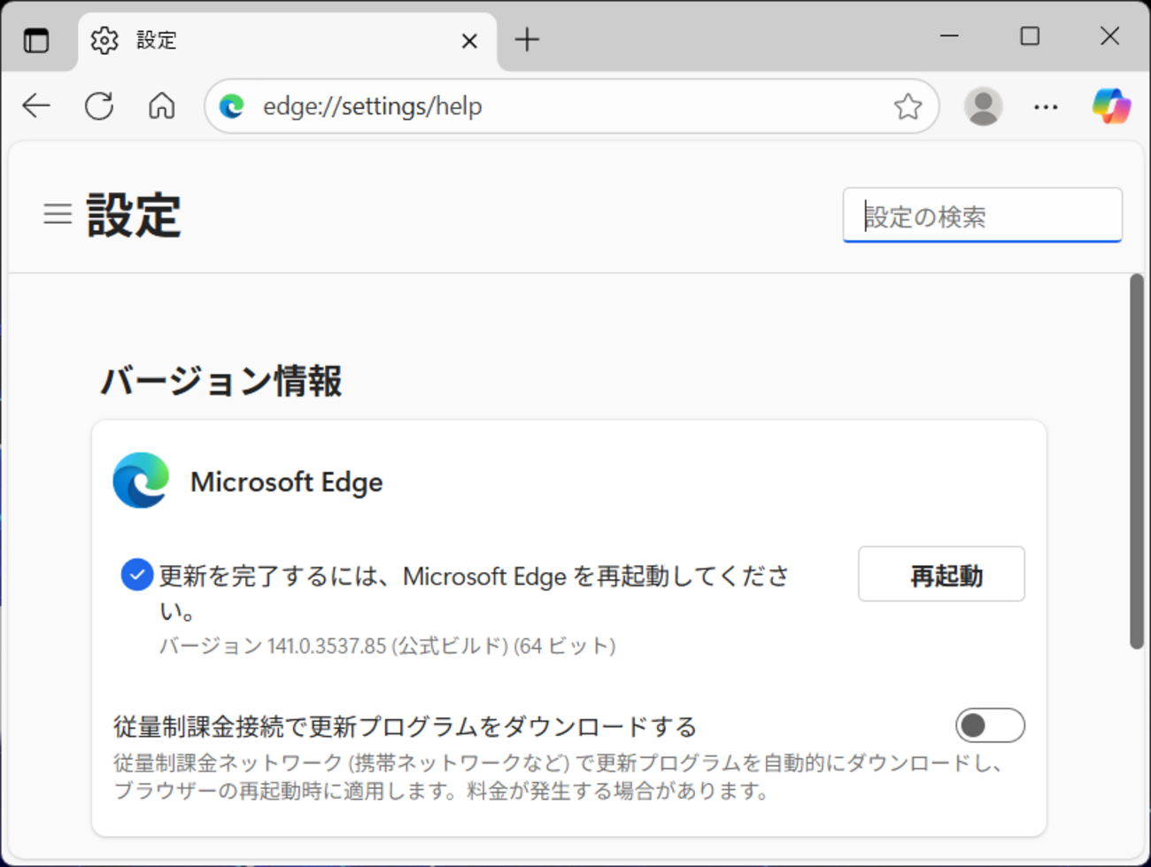The height and width of the screenshot is (867, 1151).
Task: Close the 設定 tab
Action: (x=469, y=41)
